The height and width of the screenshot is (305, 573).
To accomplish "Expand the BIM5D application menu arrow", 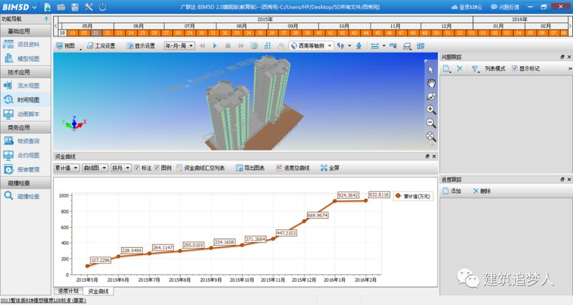I will pos(34,7).
